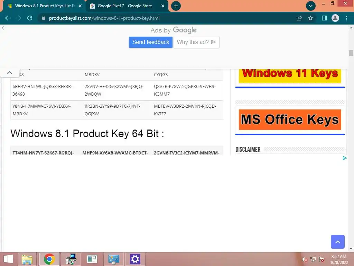Click the network tray icon

coord(313,259)
